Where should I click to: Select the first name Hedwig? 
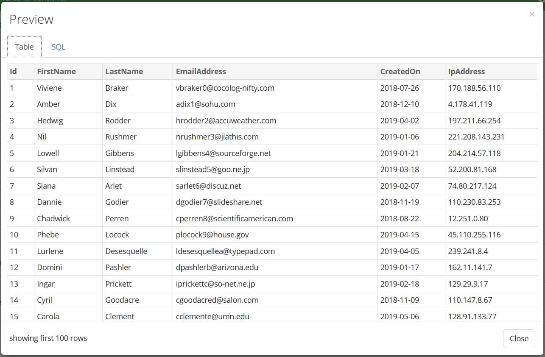tap(50, 121)
